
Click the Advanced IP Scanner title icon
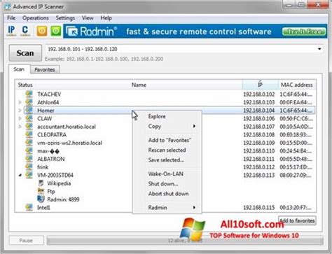click(8, 6)
